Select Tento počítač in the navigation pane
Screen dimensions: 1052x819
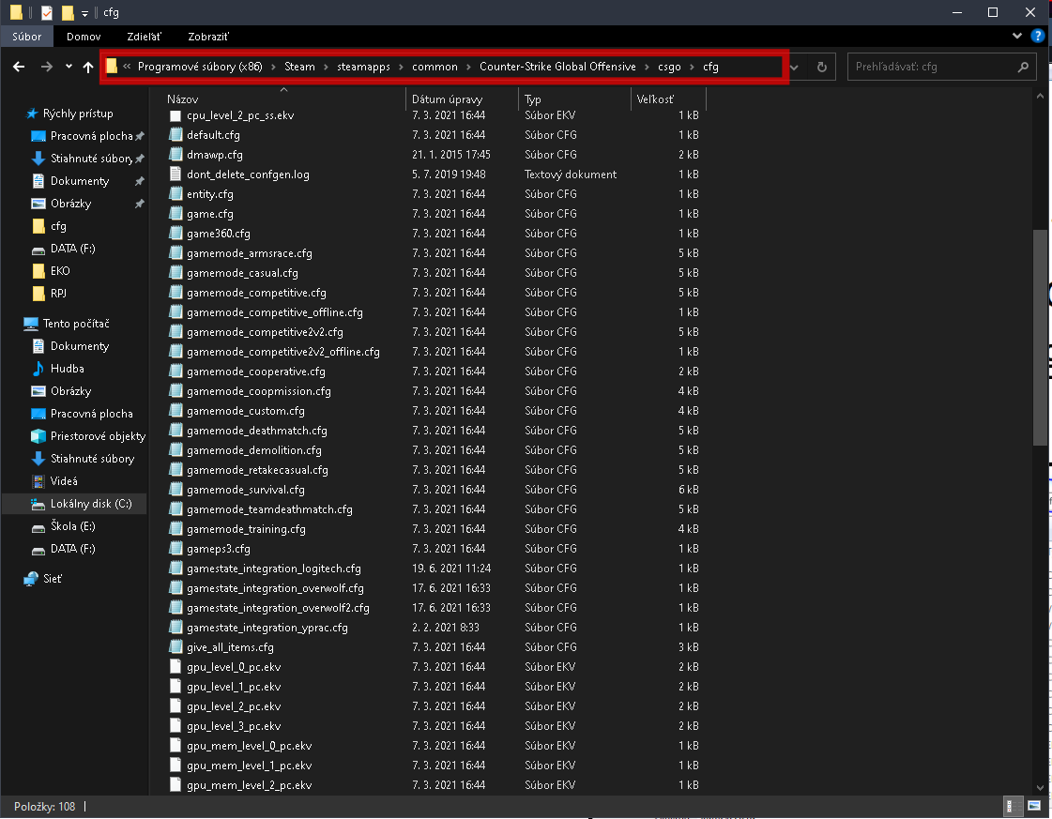(x=76, y=324)
